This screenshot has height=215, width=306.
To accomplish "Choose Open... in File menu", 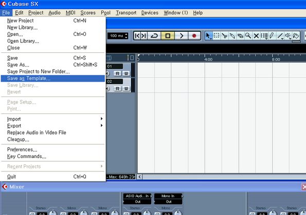I will click(x=52, y=34).
